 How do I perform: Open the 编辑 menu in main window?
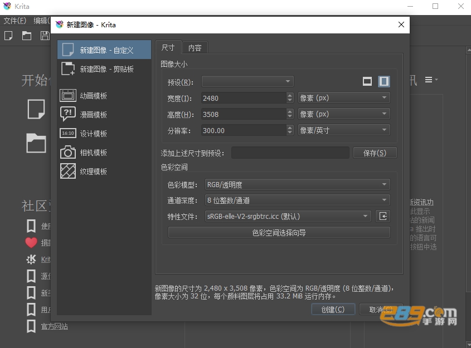coord(41,21)
